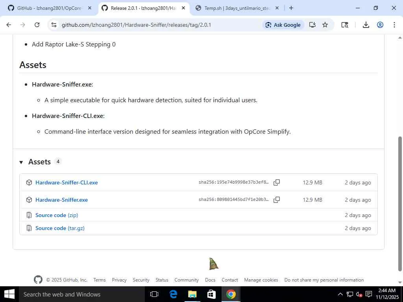The image size is (403, 302).
Task: Copy sha256 for Hardware-Sniffer.exe
Action: coord(277,200)
